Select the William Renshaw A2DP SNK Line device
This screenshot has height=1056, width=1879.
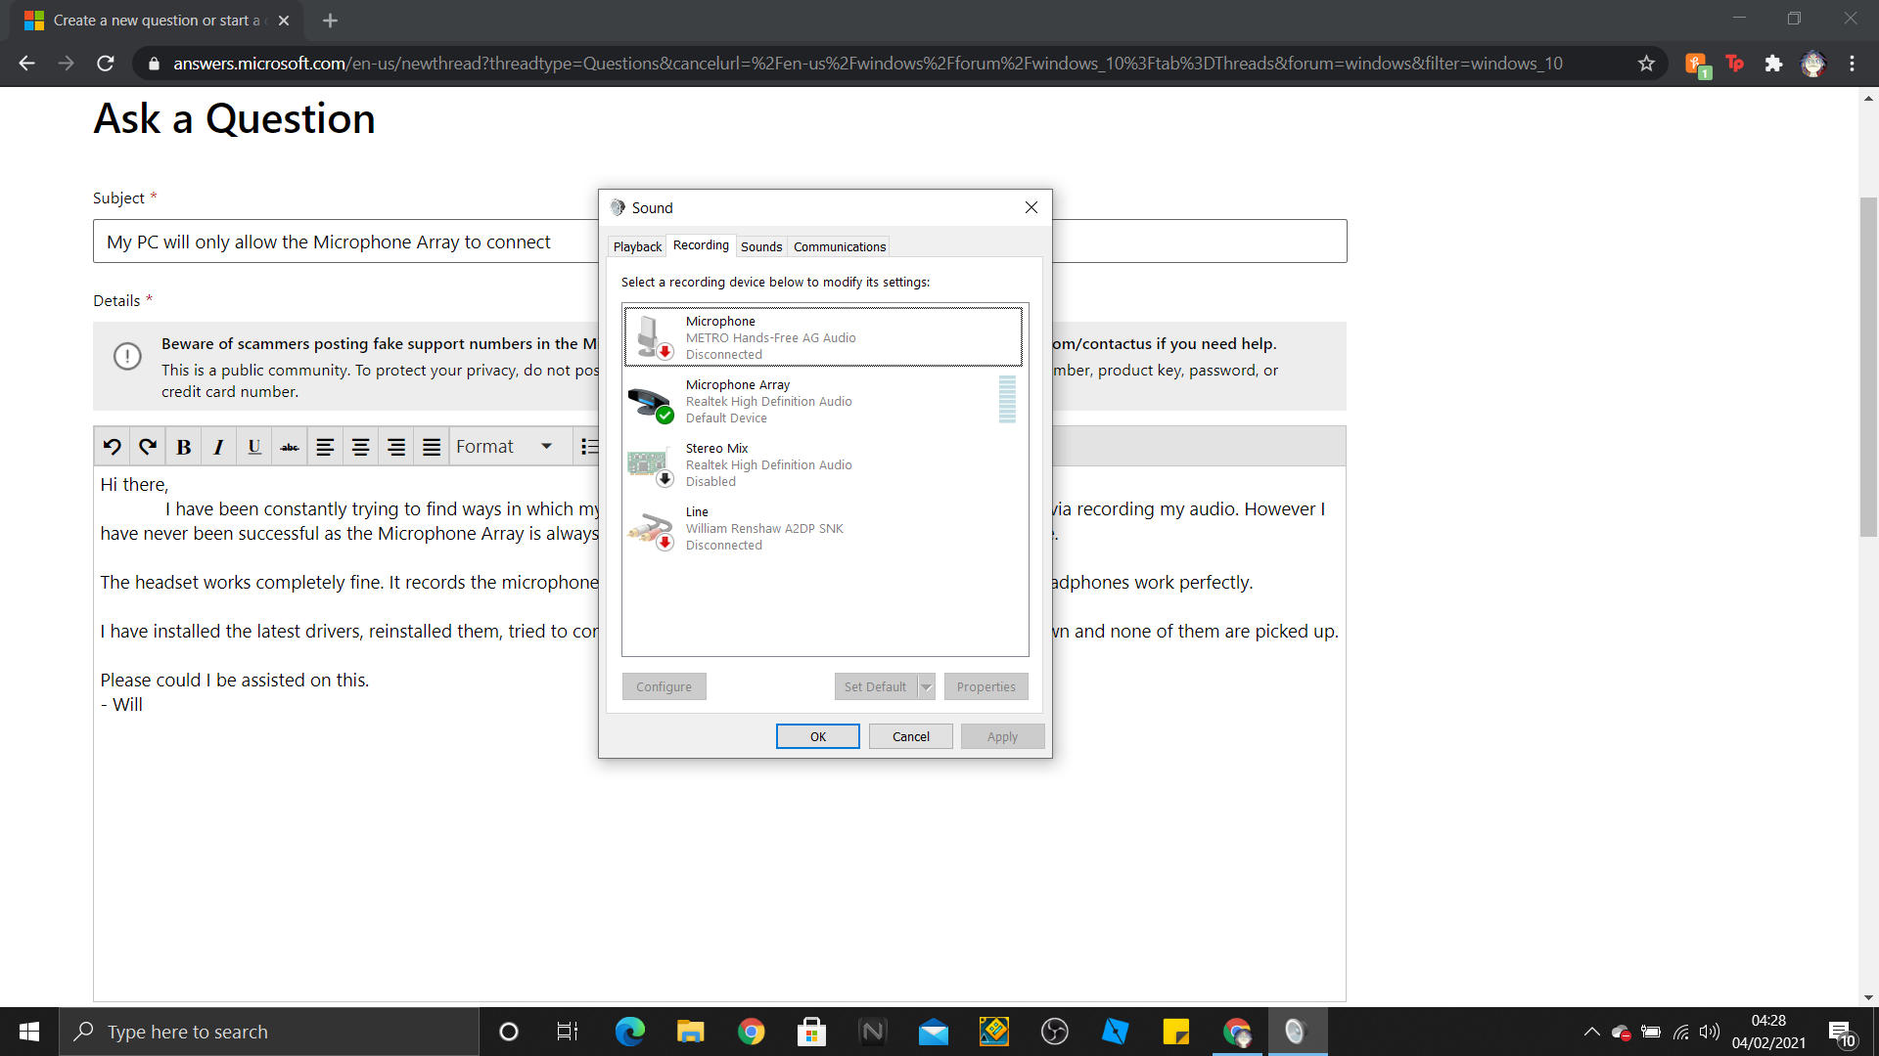(x=823, y=528)
